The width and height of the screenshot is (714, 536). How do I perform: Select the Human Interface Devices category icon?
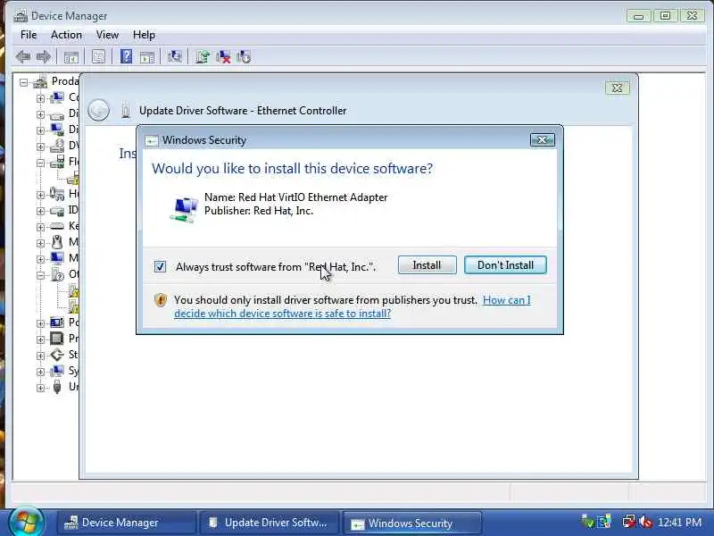click(x=57, y=194)
